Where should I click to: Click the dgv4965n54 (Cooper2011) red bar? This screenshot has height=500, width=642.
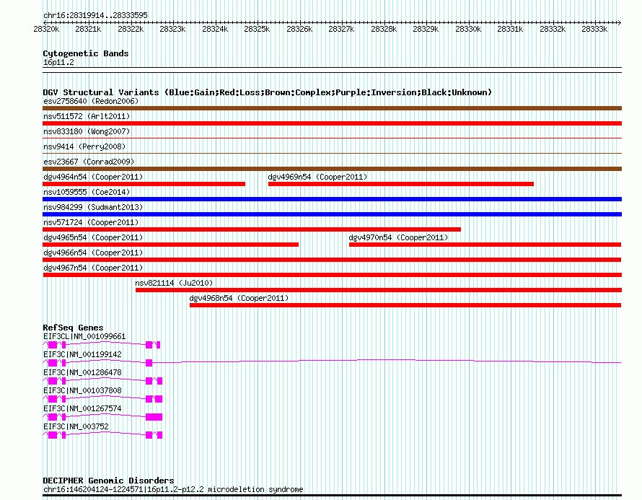[171, 245]
